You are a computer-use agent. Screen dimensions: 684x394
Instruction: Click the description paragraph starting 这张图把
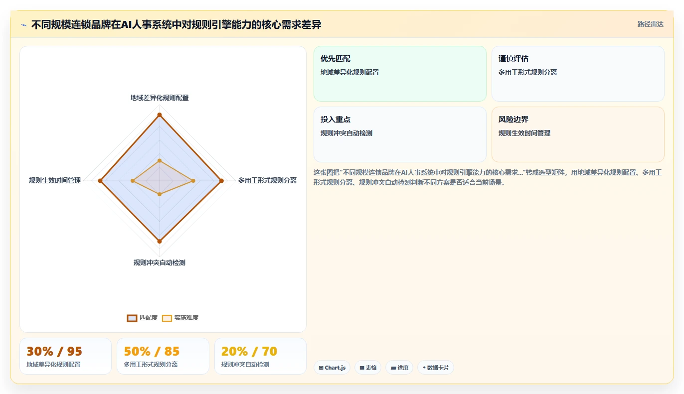click(488, 177)
